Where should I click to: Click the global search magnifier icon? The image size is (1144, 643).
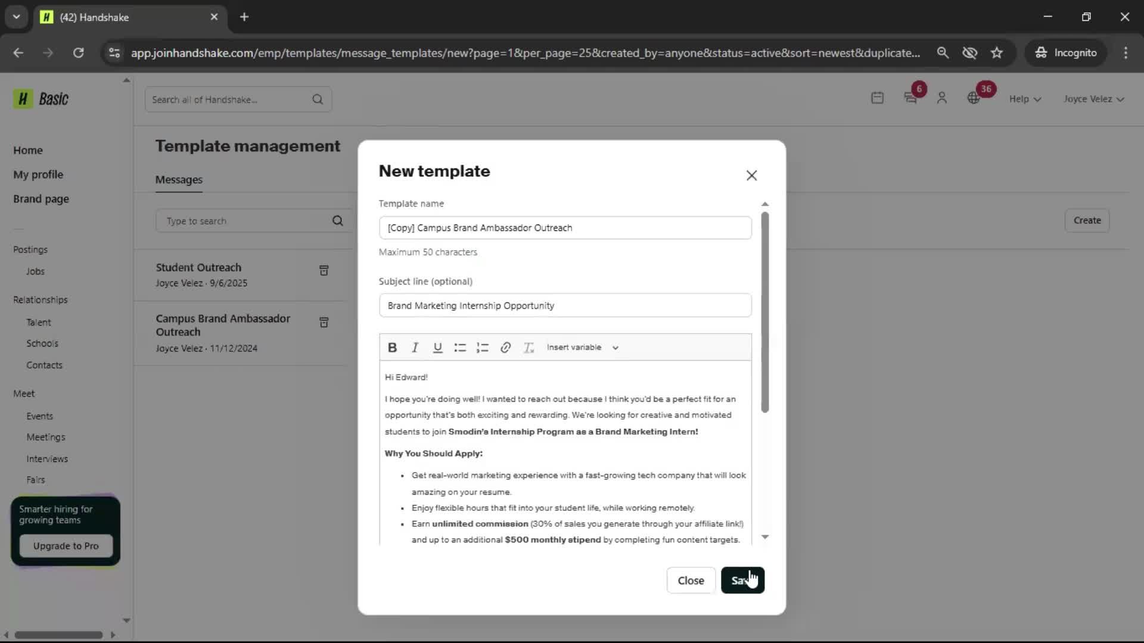click(318, 99)
